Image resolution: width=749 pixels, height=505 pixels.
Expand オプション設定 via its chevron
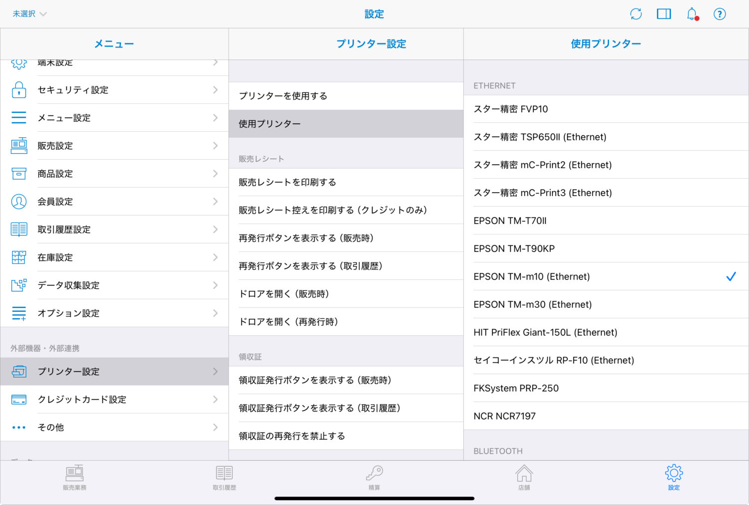click(x=215, y=313)
